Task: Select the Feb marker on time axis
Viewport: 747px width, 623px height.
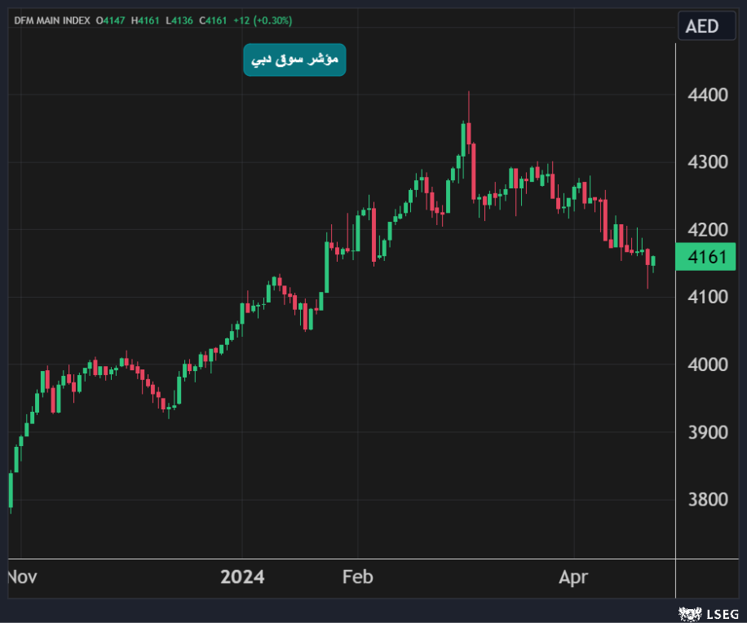Action: click(357, 577)
